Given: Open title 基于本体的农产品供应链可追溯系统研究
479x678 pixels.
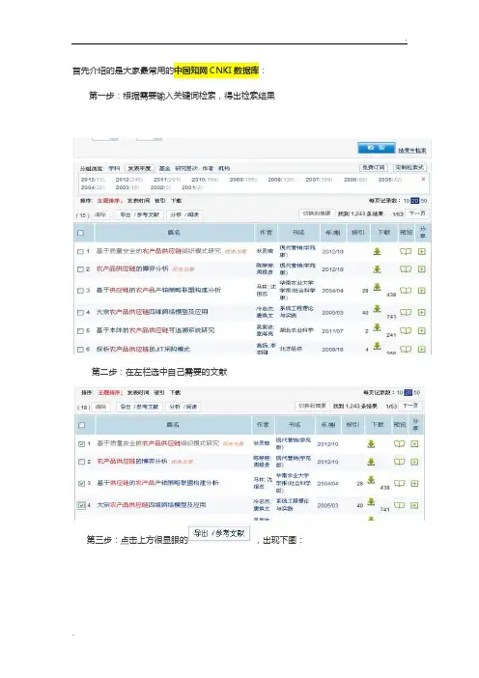Looking at the screenshot, I should click(x=155, y=330).
